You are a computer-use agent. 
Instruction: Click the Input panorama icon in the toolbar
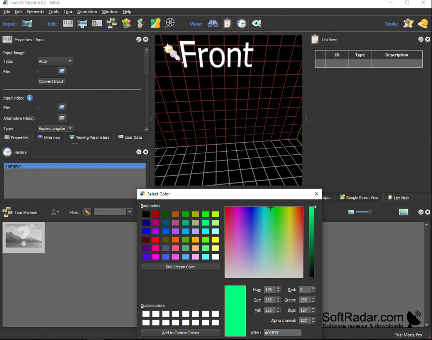coord(27,24)
